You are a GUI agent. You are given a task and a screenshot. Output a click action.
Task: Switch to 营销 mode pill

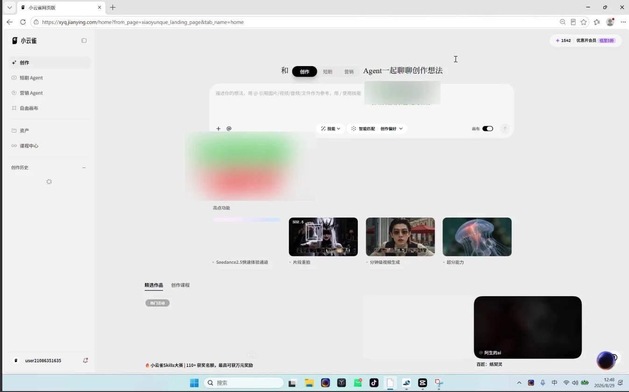[349, 72]
